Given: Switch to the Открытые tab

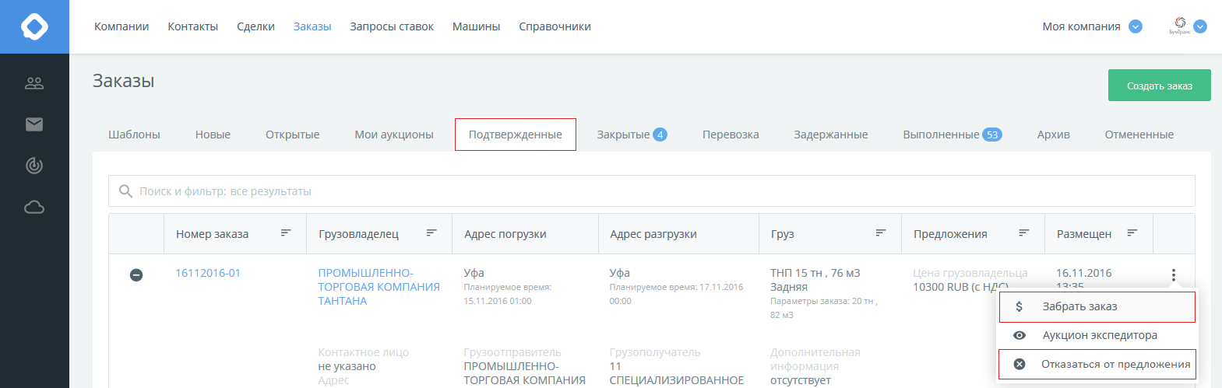Looking at the screenshot, I should (x=292, y=135).
